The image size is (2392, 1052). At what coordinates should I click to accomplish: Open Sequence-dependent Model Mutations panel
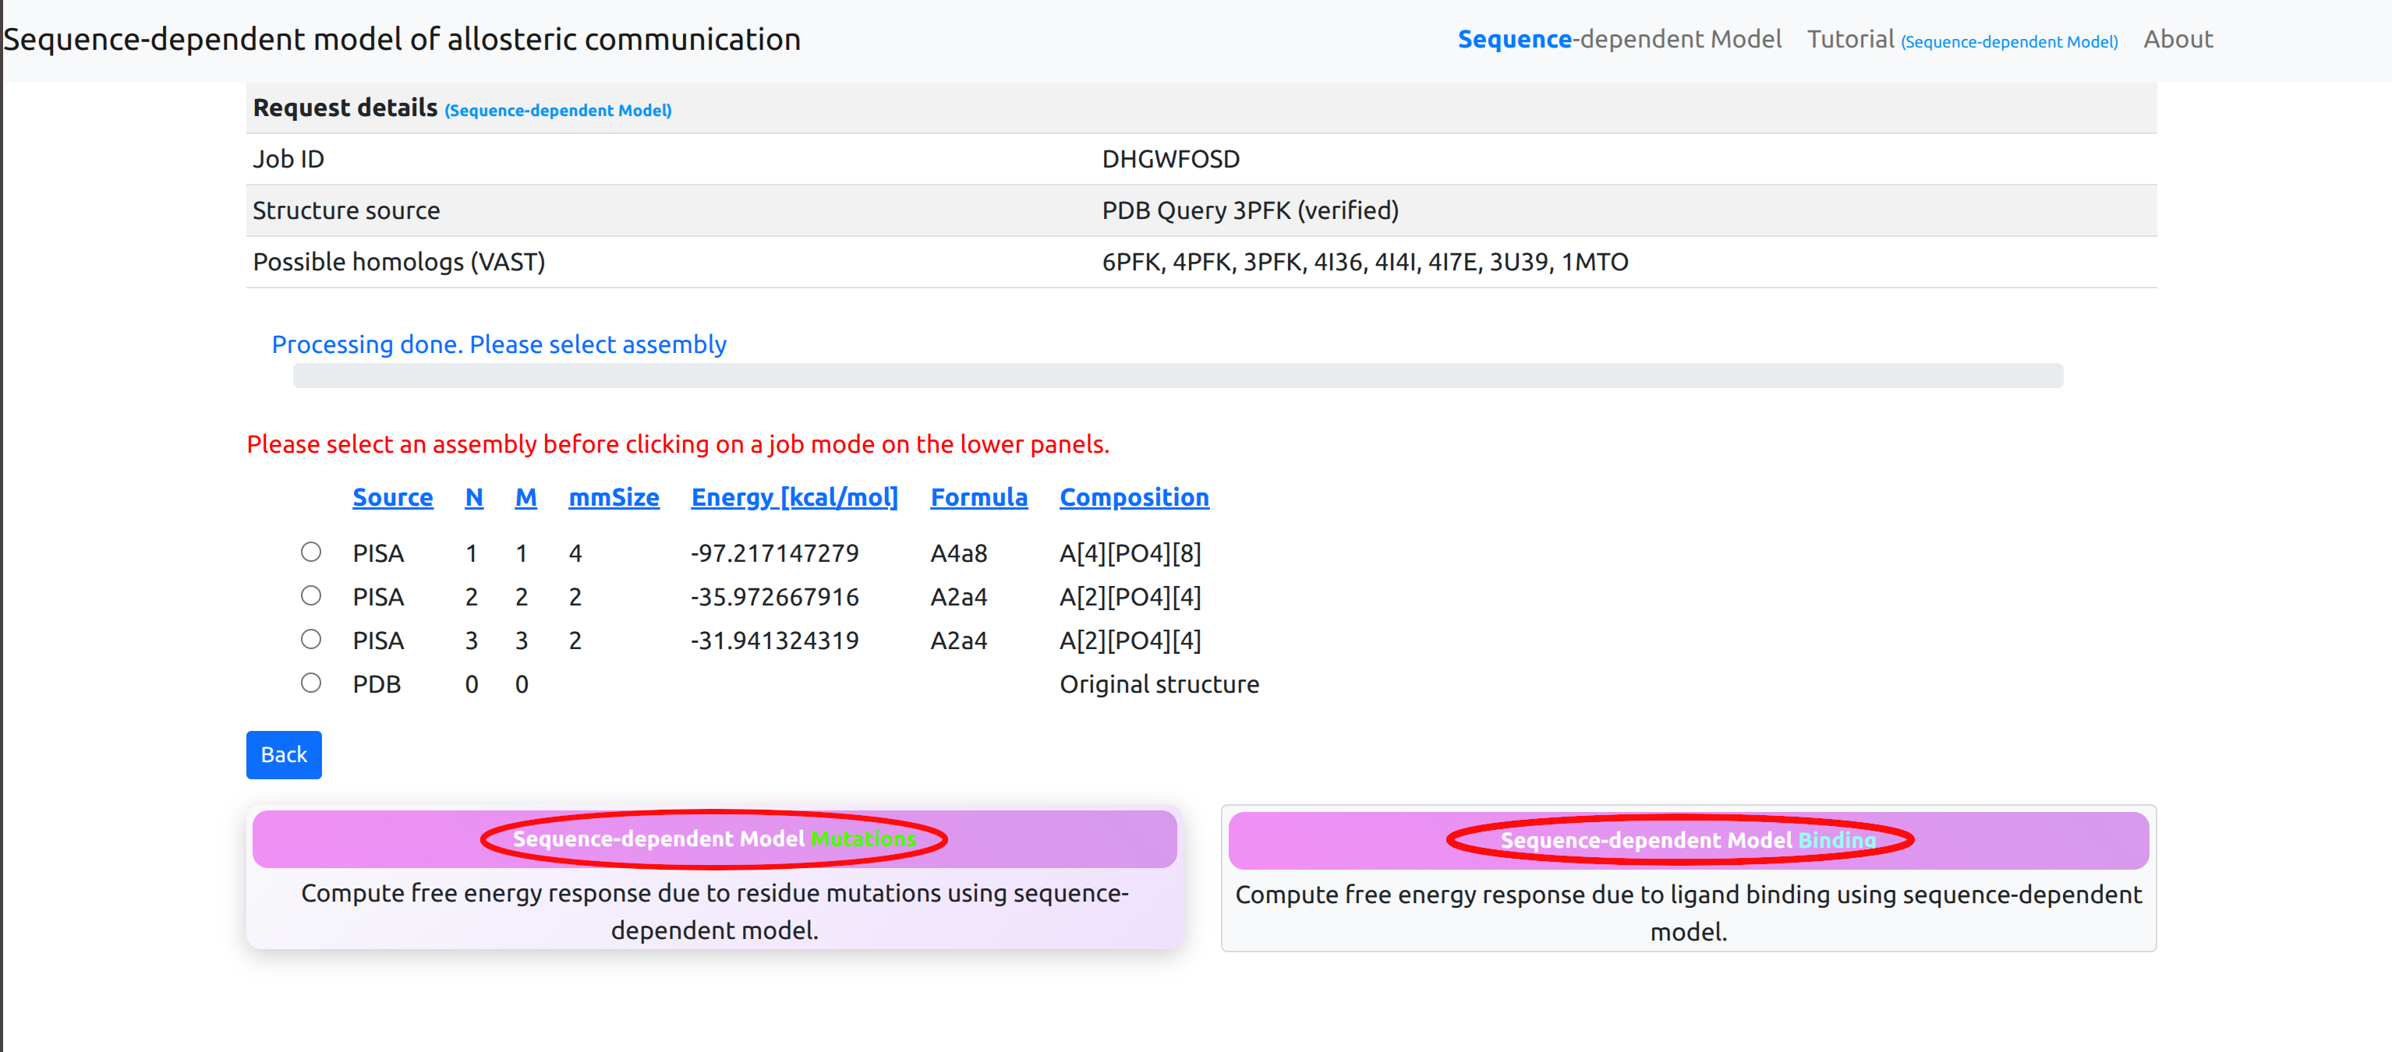(713, 838)
